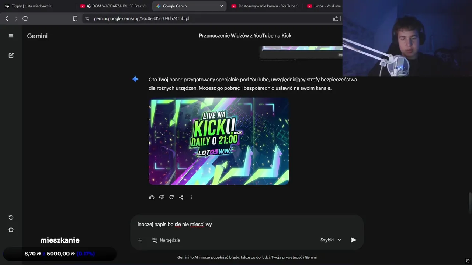The height and width of the screenshot is (265, 472).
Task: Click the donation goal progress bar
Action: click(x=60, y=254)
